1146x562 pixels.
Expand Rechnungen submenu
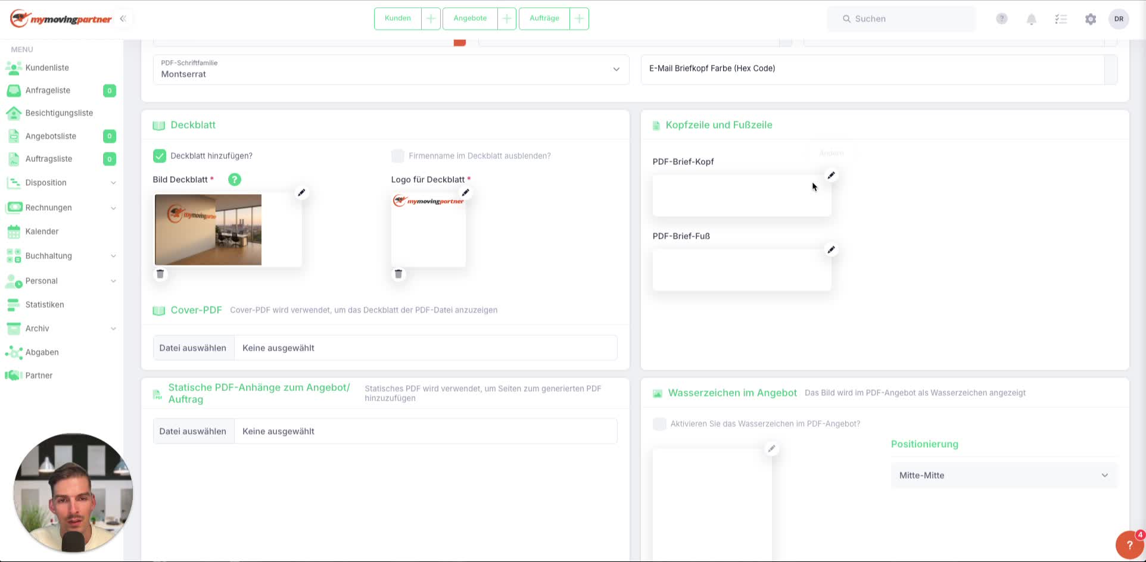click(113, 208)
